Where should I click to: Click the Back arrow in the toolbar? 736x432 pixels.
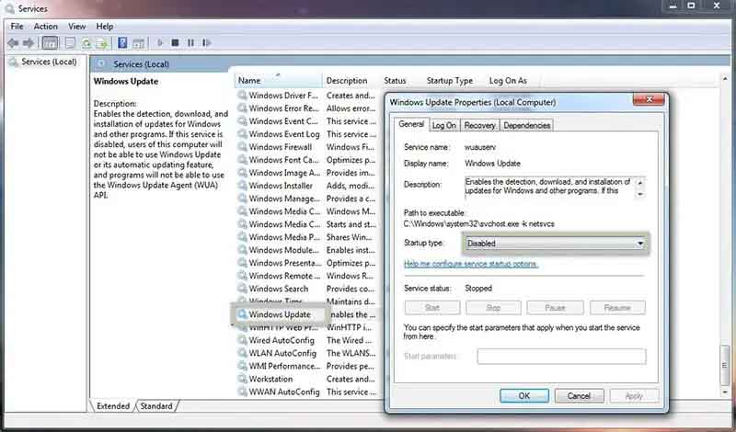(x=13, y=43)
